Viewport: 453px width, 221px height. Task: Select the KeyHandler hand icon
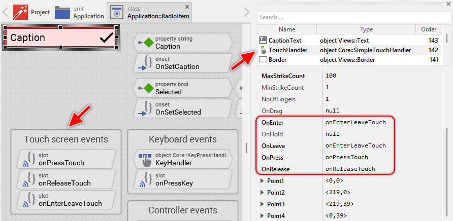tap(145, 159)
